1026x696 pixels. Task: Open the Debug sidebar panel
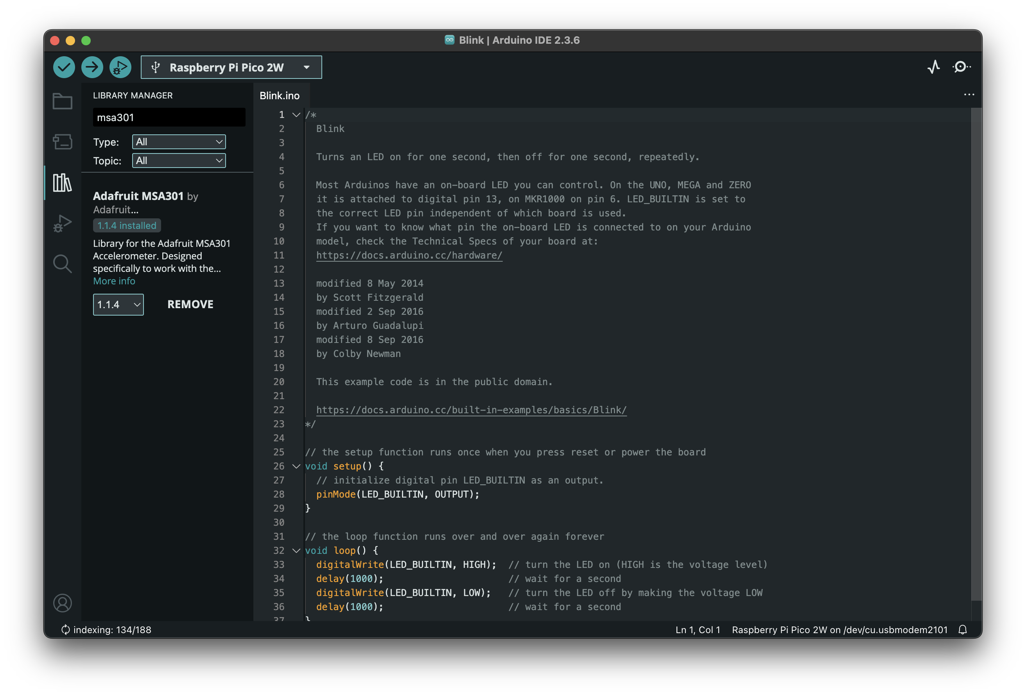pos(62,223)
